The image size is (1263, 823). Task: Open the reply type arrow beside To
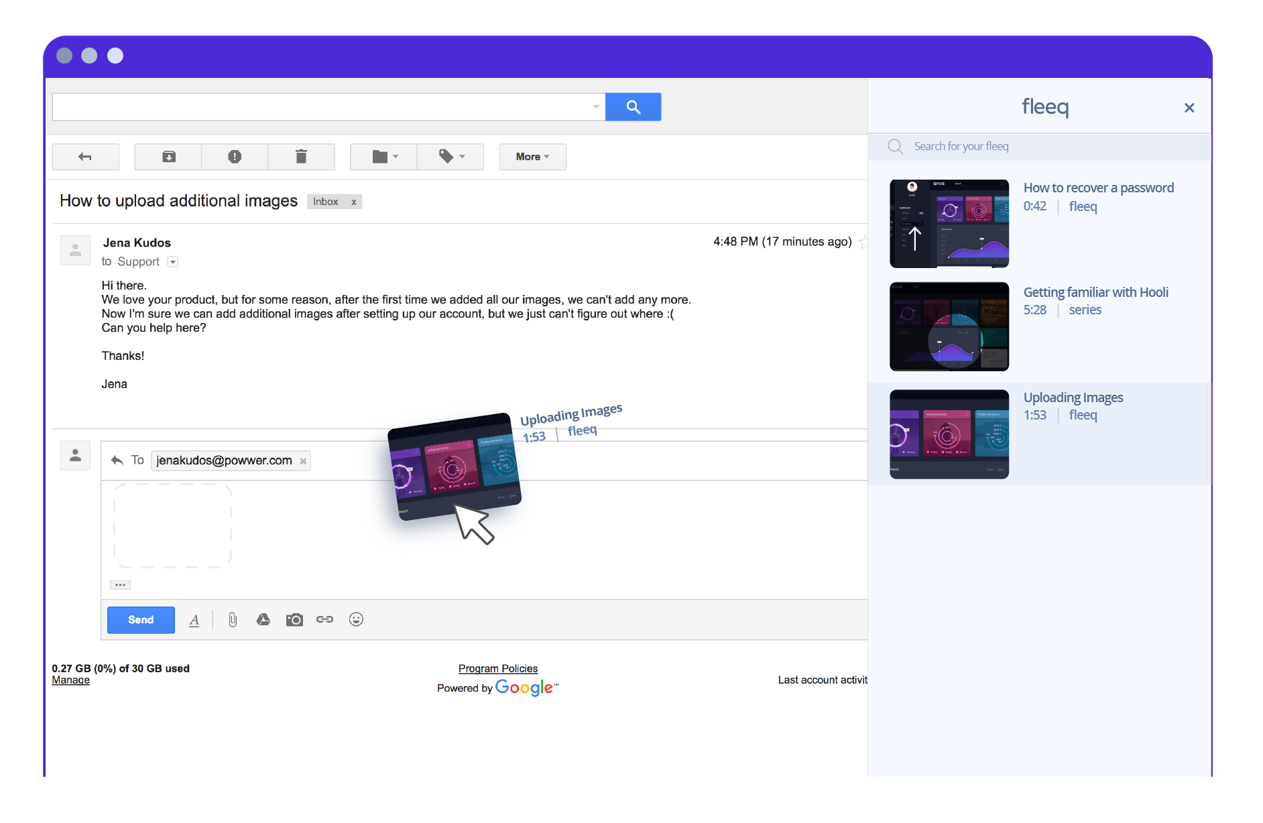pos(117,460)
